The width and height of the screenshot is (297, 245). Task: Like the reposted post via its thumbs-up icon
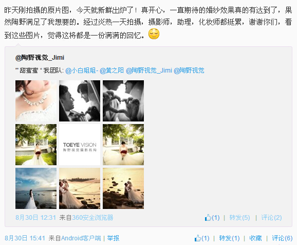(x=208, y=218)
